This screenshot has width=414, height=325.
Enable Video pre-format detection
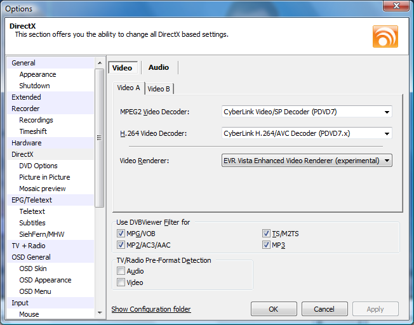click(121, 282)
